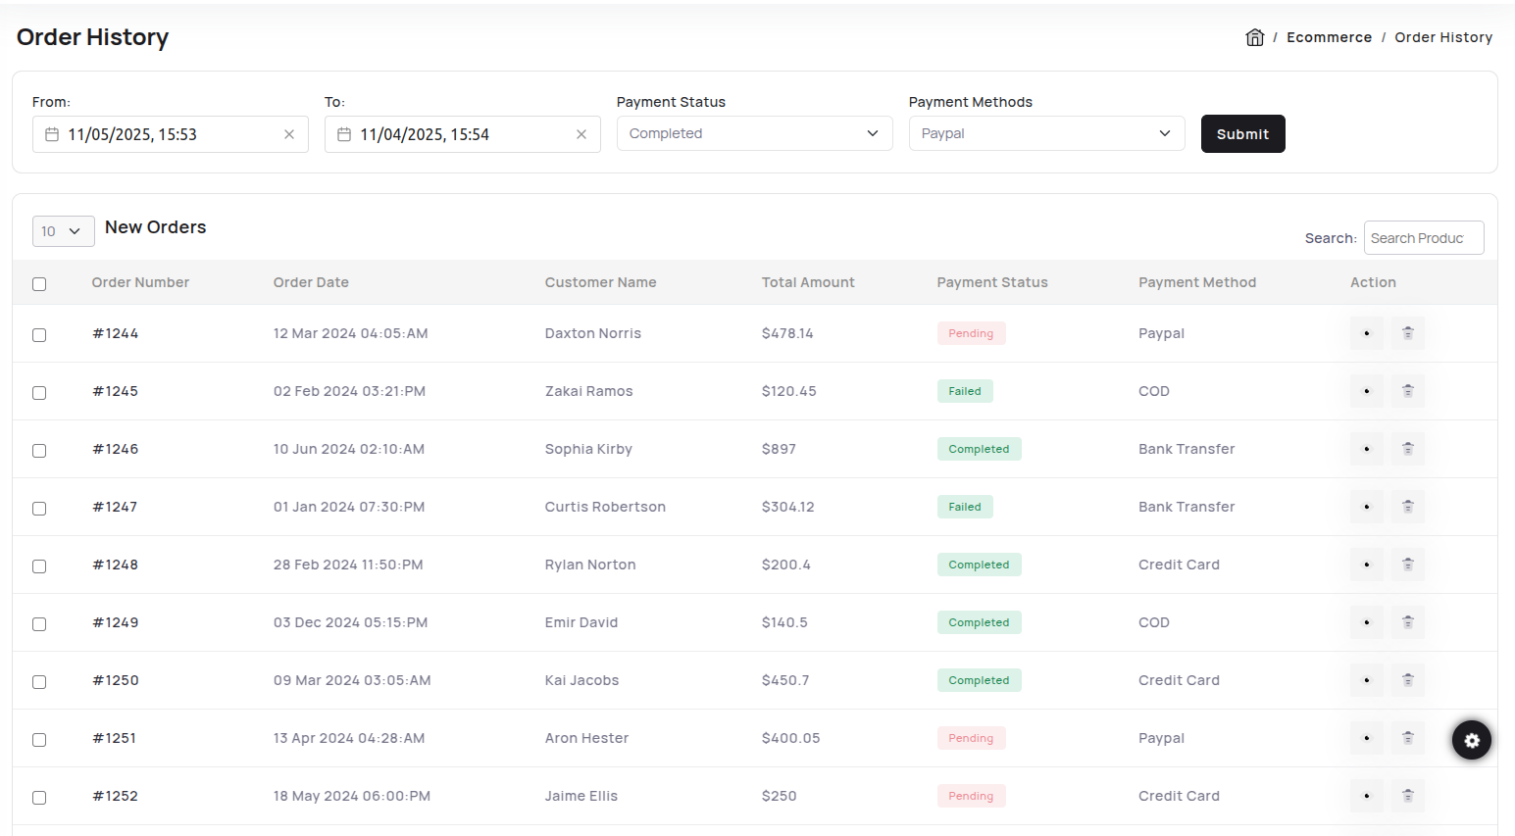Check the box for order #1252
This screenshot has width=1515, height=836.
pyautogui.click(x=39, y=798)
